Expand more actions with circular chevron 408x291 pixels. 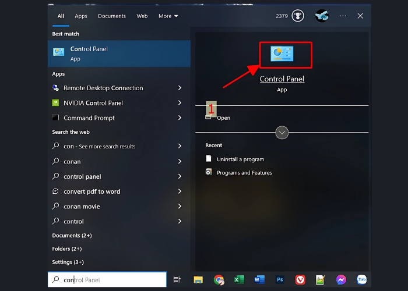[282, 133]
